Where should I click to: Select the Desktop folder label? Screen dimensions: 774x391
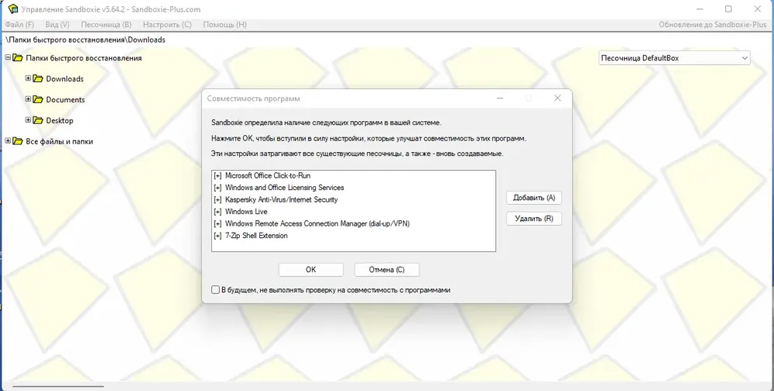tap(60, 121)
